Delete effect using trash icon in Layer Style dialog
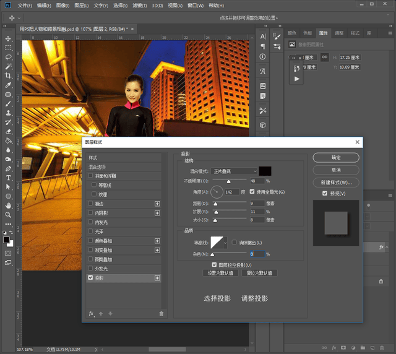This screenshot has height=354, width=396. (161, 314)
